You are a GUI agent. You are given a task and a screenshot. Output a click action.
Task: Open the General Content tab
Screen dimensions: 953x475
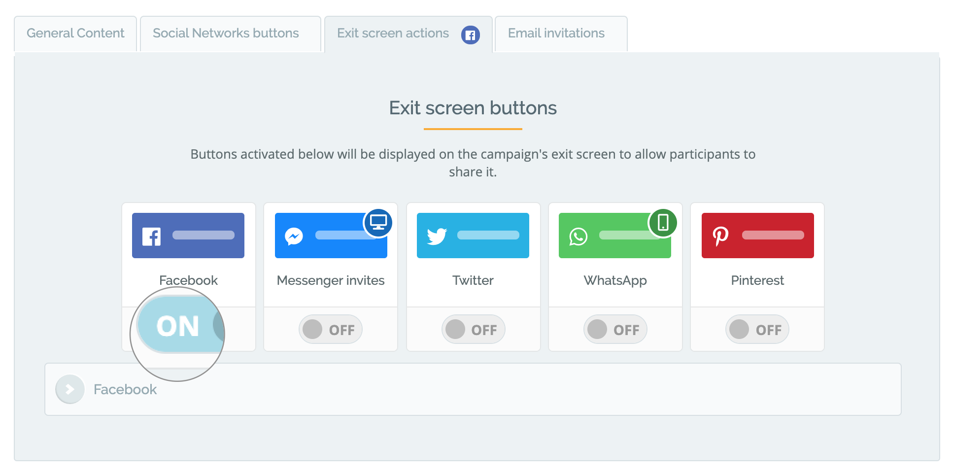[x=75, y=34]
